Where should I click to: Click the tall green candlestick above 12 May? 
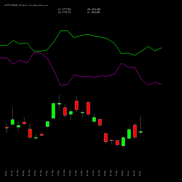54,111
